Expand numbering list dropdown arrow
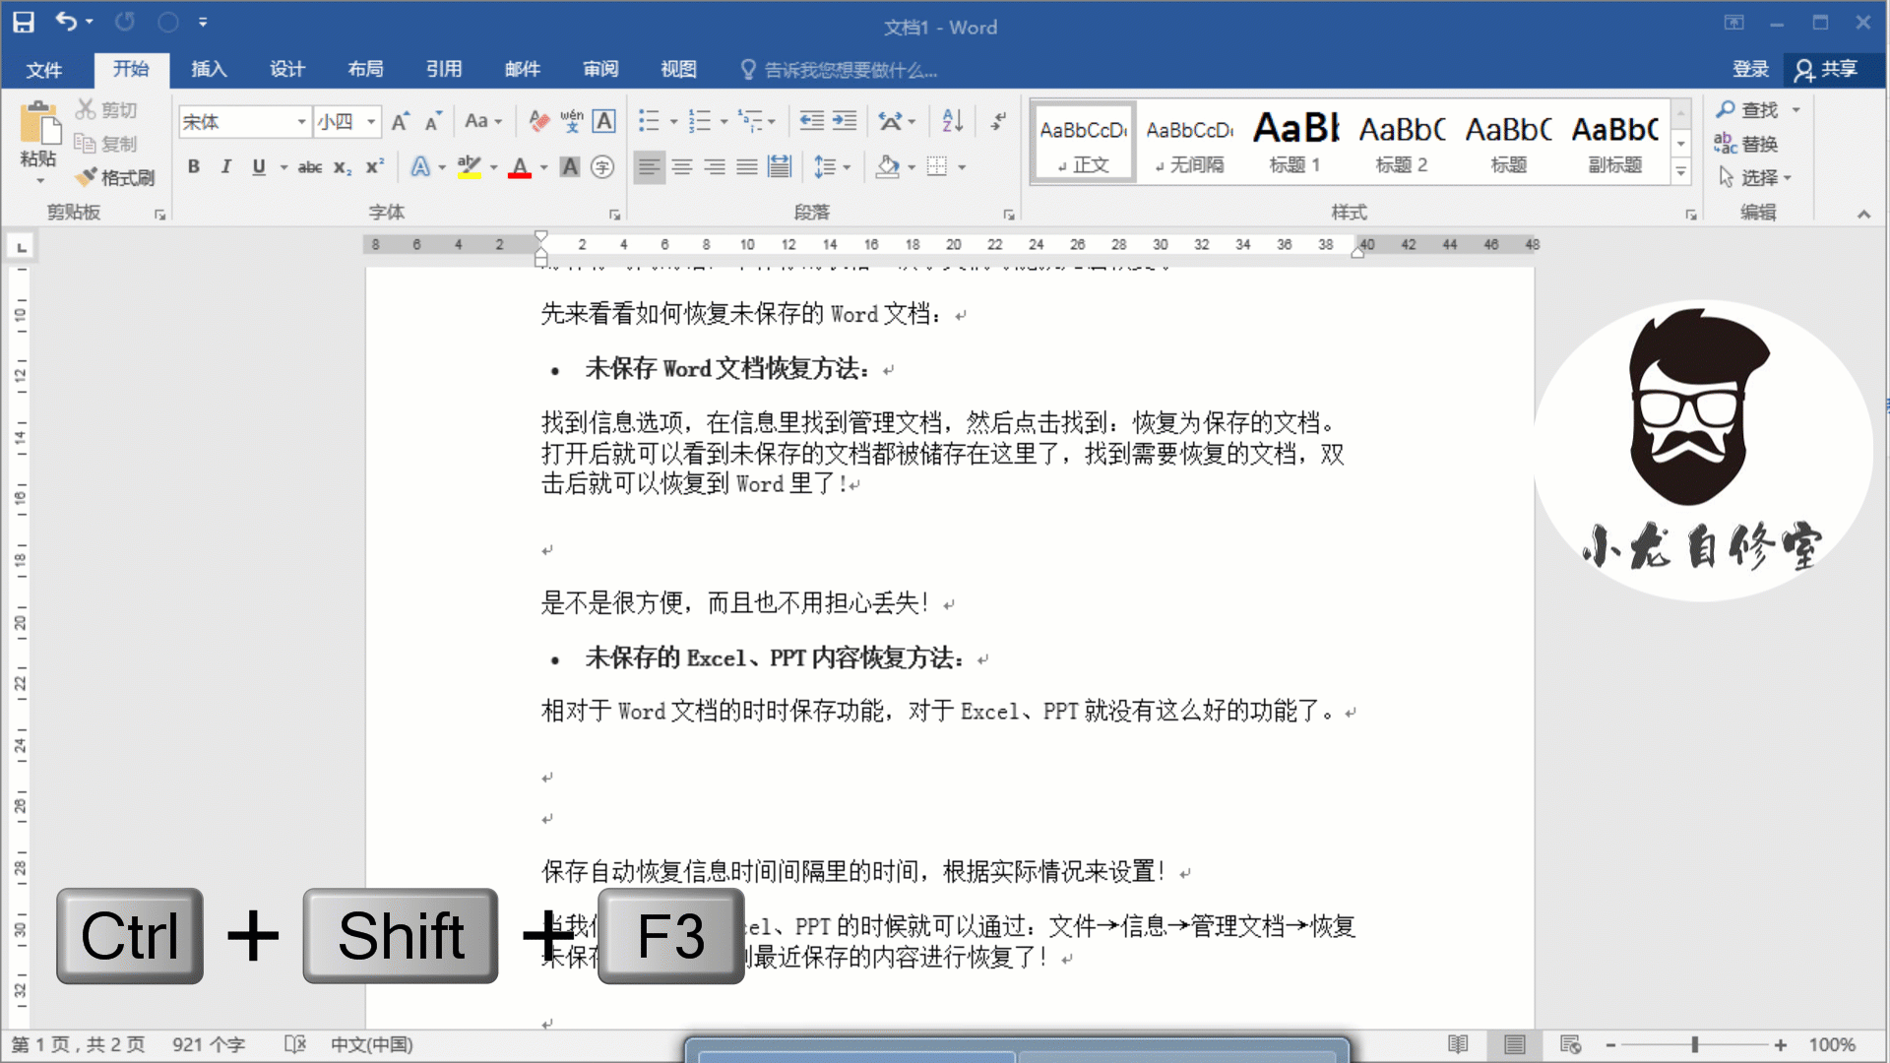Screen dimensions: 1890x1063 point(724,122)
